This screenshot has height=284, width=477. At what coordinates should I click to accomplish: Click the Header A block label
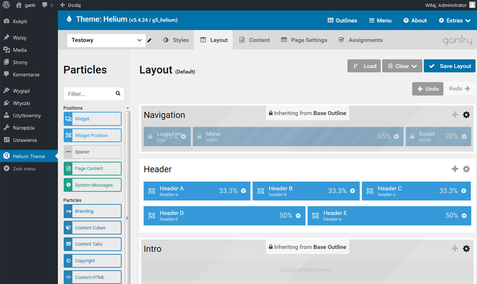point(171,188)
